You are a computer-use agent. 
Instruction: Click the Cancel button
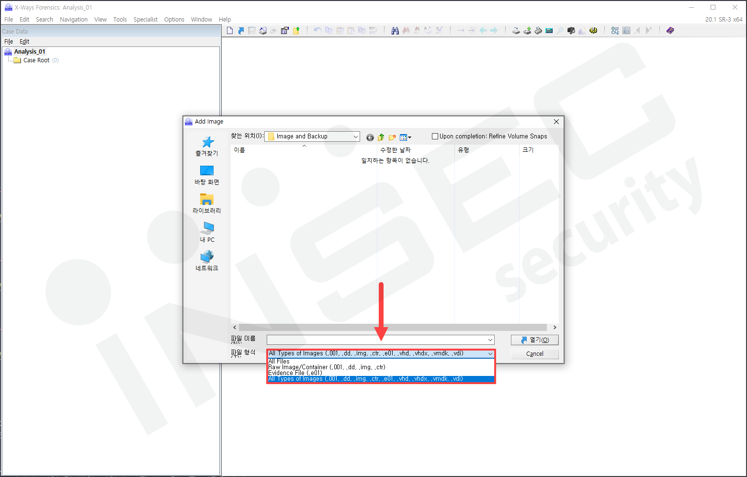(534, 354)
